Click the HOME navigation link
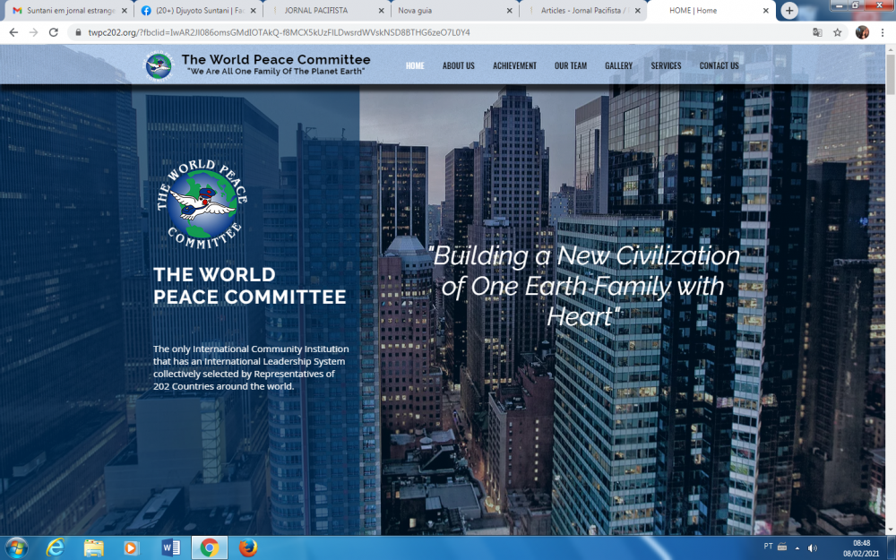Screen dimensions: 896x560 click(415, 65)
